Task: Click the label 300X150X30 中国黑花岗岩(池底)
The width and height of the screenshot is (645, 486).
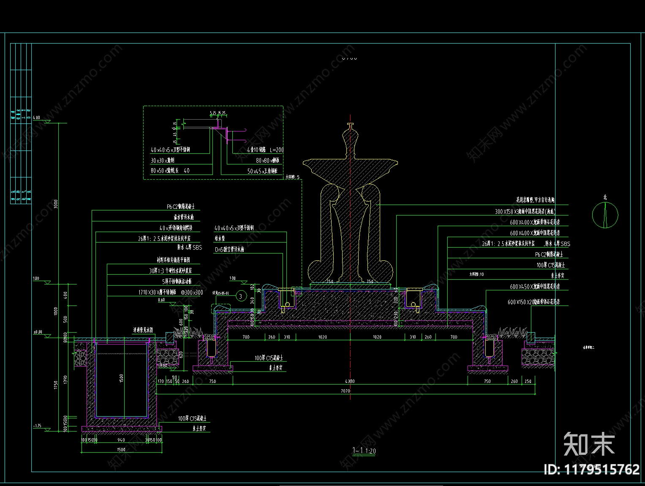Action: [x=525, y=211]
